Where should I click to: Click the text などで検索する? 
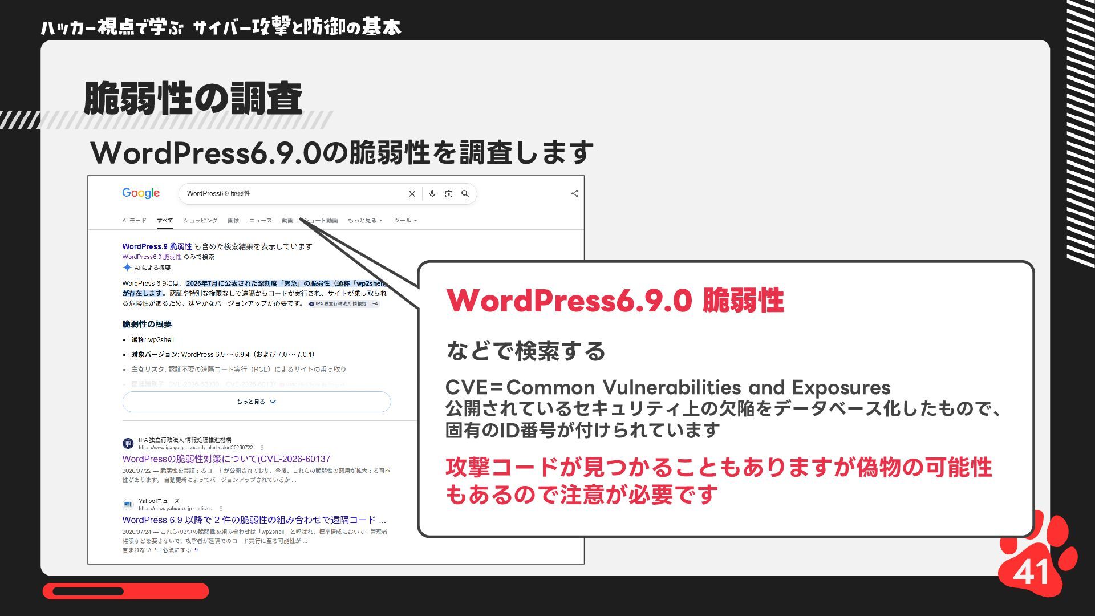pyautogui.click(x=526, y=351)
